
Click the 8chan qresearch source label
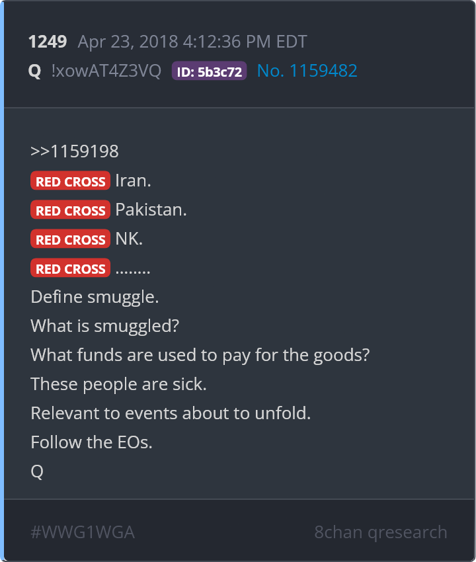381,532
